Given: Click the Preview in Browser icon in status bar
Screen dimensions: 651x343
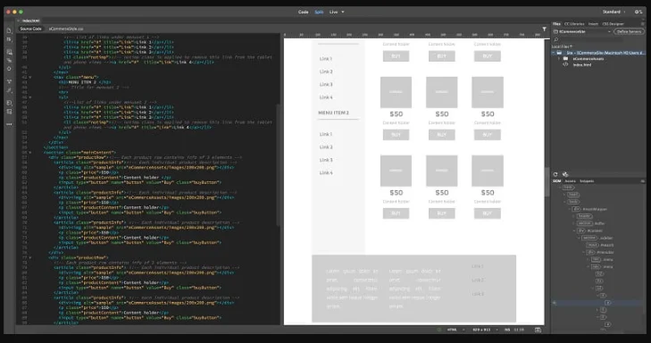Looking at the screenshot, I should click(538, 330).
